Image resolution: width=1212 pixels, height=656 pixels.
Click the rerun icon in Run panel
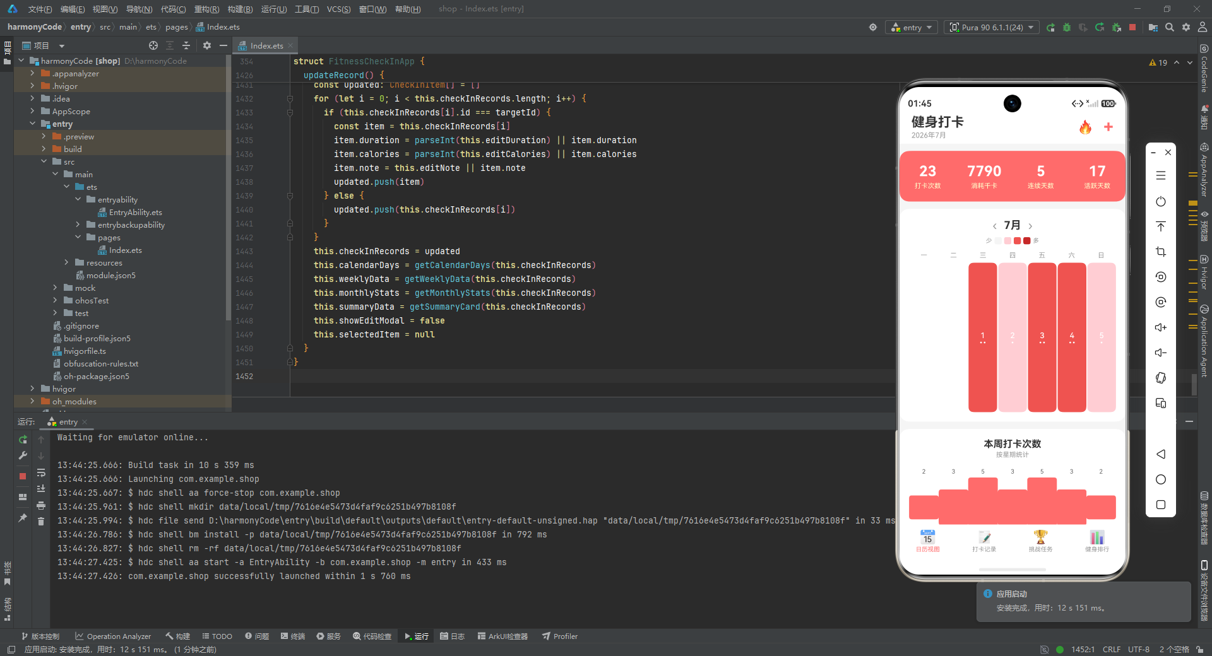(23, 440)
